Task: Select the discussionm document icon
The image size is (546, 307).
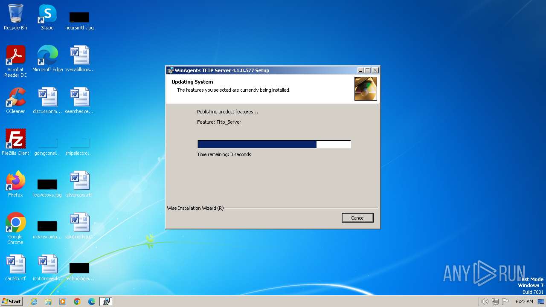Action: click(47, 101)
